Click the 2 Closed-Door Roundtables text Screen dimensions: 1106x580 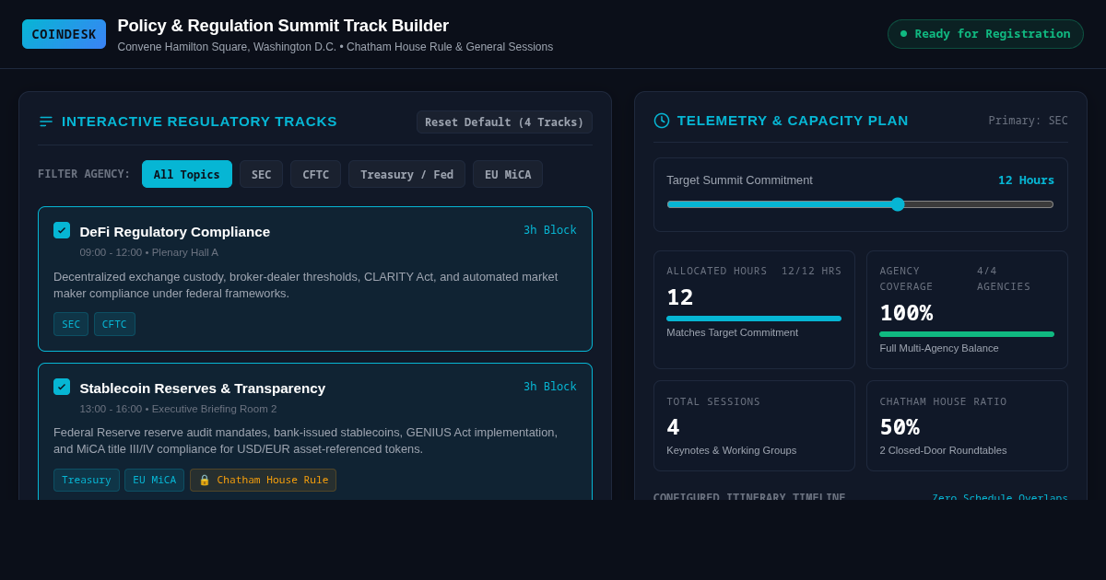pyautogui.click(x=943, y=450)
